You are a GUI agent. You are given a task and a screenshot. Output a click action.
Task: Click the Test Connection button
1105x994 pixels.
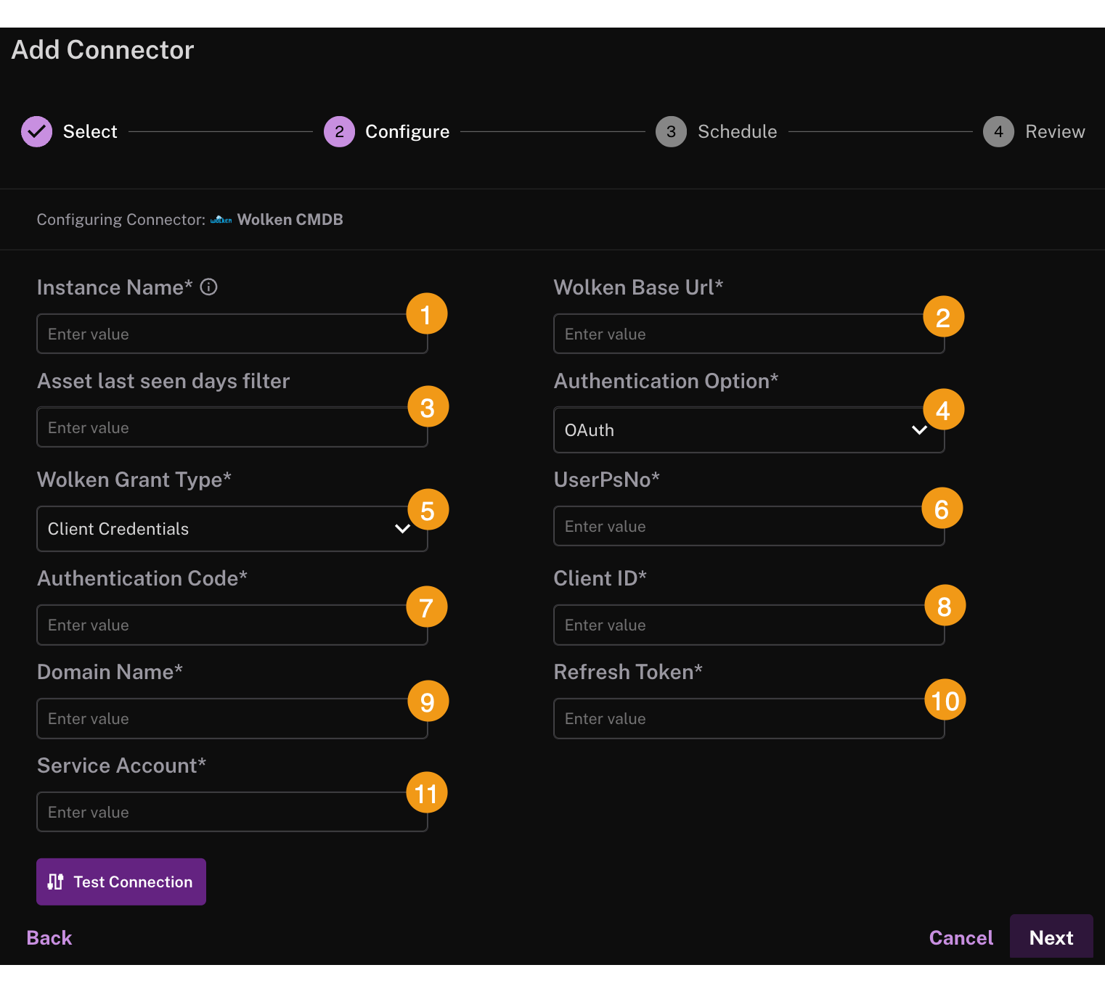[x=121, y=882]
